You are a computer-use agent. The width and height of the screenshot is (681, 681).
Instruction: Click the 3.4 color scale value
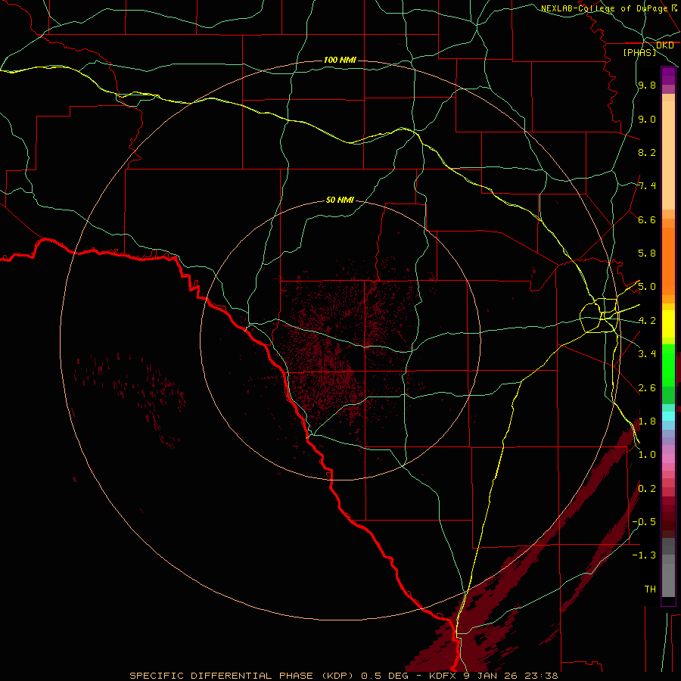click(647, 354)
